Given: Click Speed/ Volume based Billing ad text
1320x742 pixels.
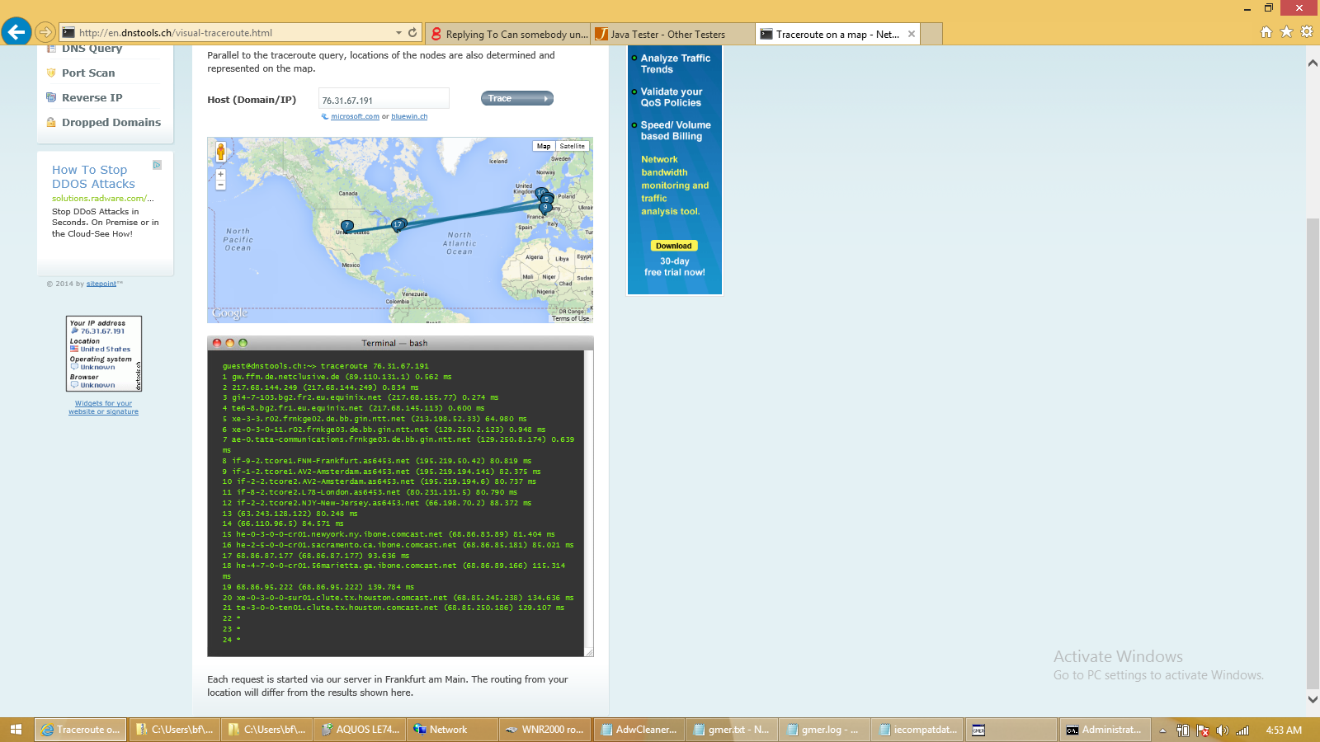Looking at the screenshot, I should [x=675, y=130].
